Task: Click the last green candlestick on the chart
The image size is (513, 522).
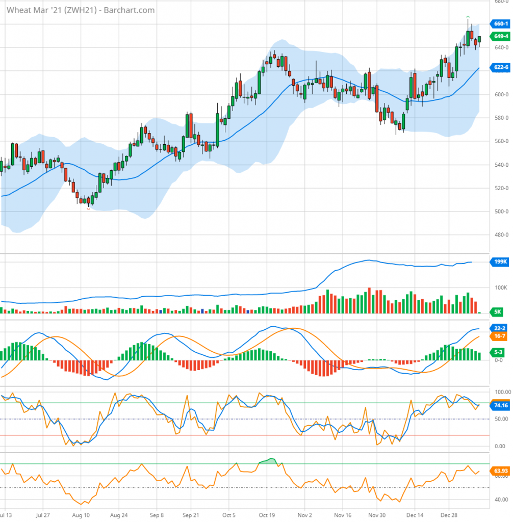Action: point(479,40)
